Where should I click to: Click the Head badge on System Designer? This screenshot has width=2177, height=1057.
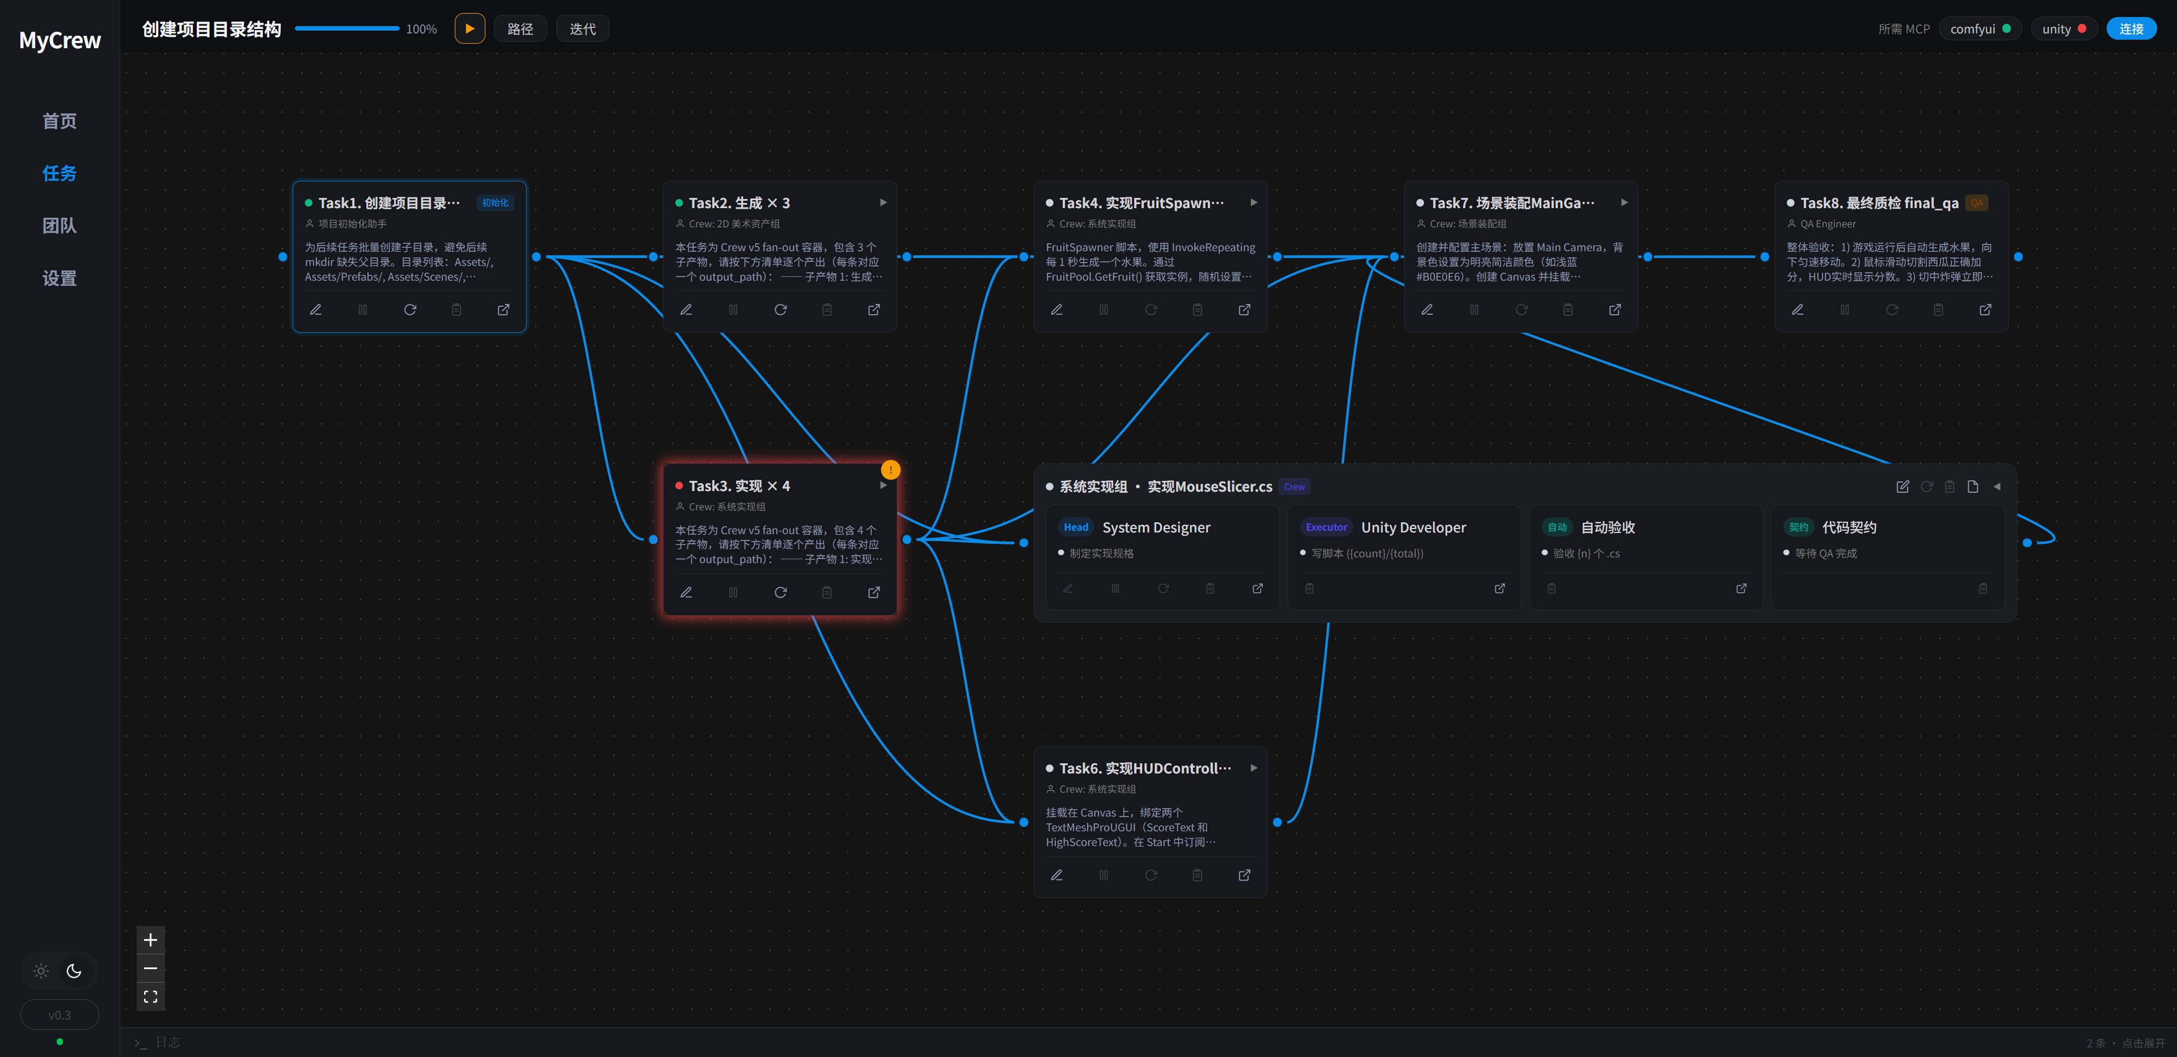(1077, 527)
